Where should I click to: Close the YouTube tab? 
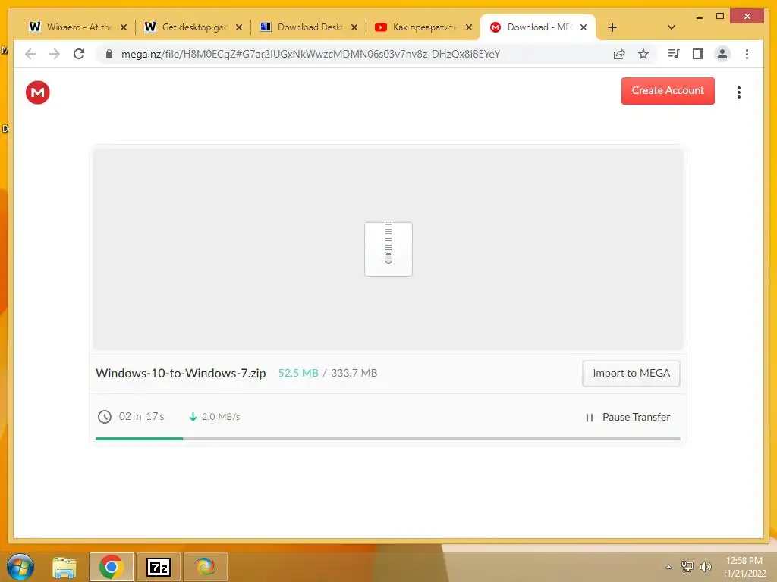pyautogui.click(x=469, y=27)
